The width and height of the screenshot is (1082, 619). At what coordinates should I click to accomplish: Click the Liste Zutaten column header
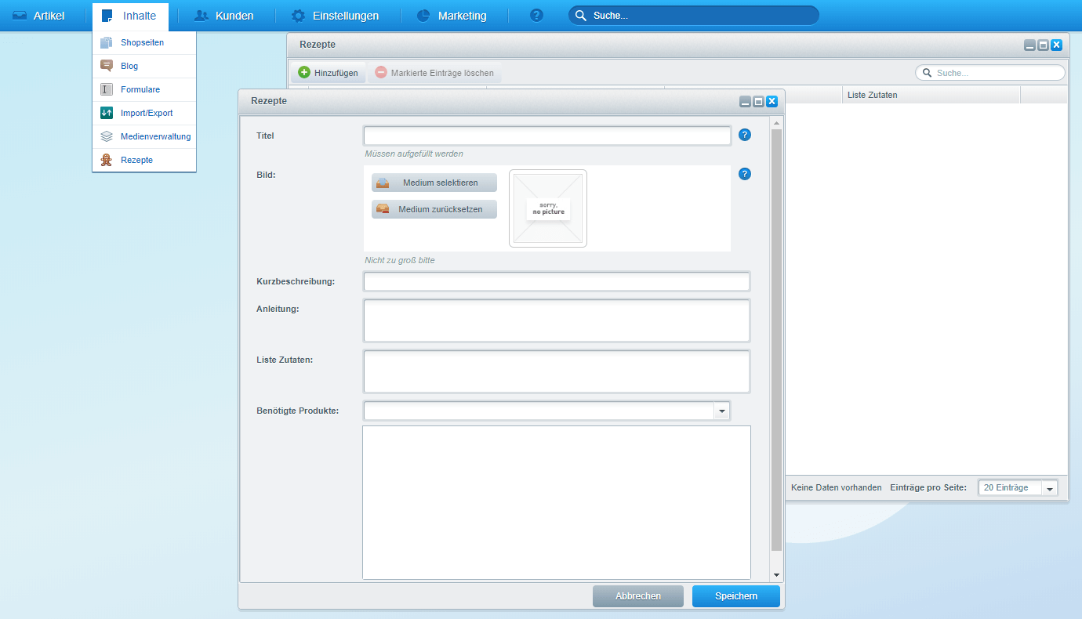click(931, 95)
